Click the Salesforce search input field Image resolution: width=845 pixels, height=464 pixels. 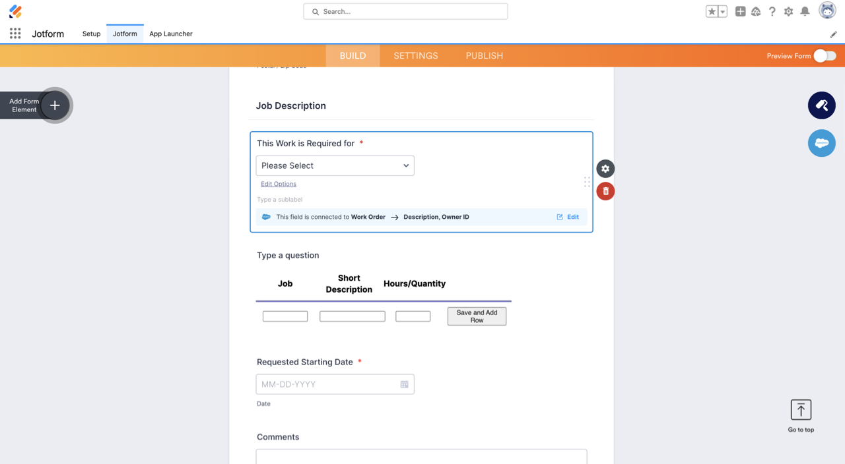[405, 11]
